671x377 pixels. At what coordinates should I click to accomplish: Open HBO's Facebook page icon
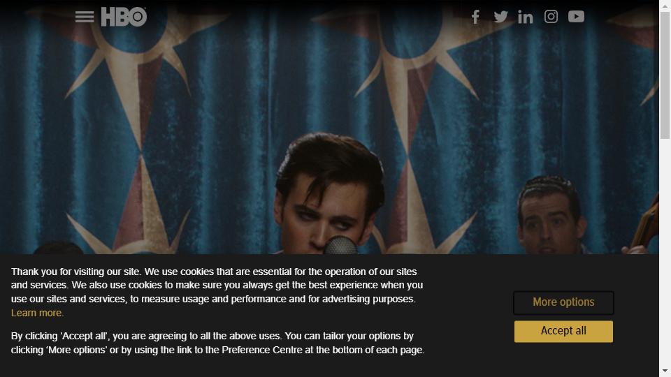pos(475,17)
